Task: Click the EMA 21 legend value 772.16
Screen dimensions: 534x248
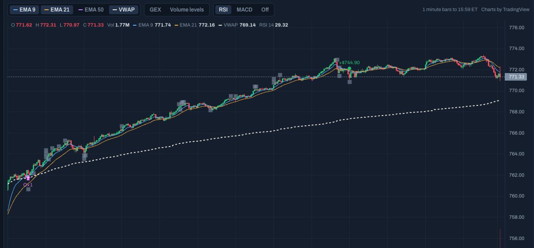Action: [207, 25]
